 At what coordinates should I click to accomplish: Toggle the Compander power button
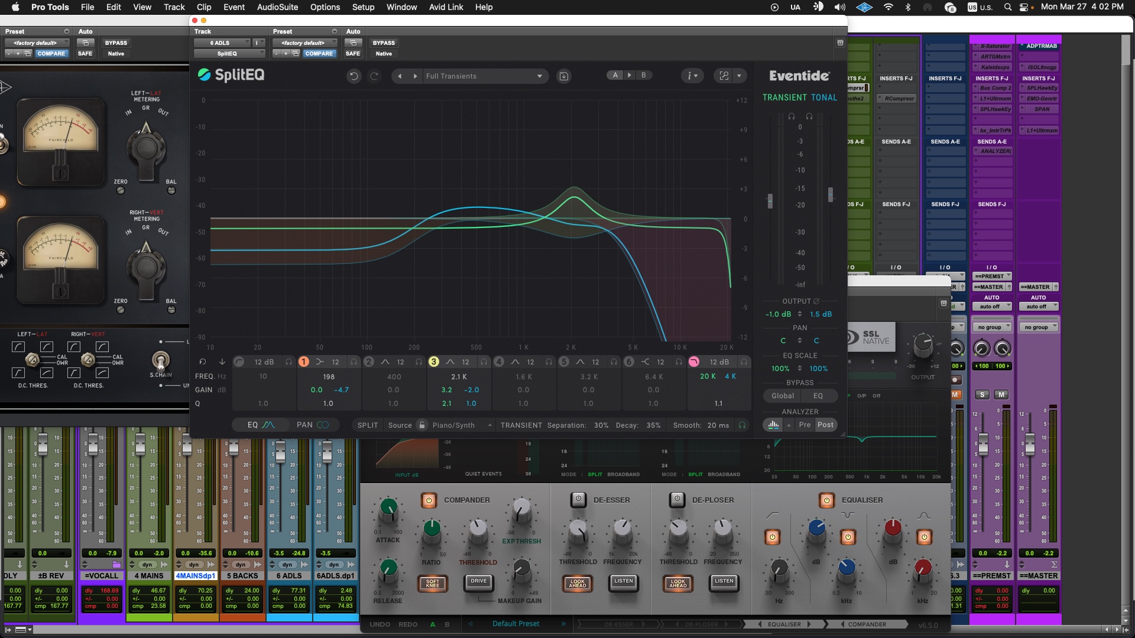click(x=429, y=500)
